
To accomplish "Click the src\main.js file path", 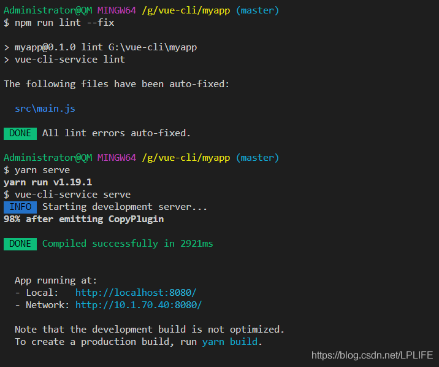I will (x=45, y=109).
